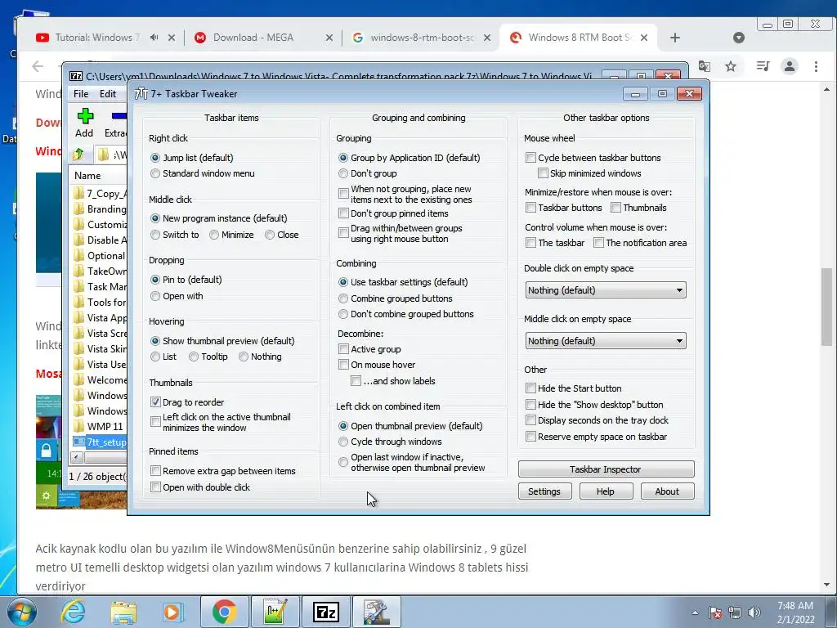Open Windows Media Player taskbar icon

[173, 612]
